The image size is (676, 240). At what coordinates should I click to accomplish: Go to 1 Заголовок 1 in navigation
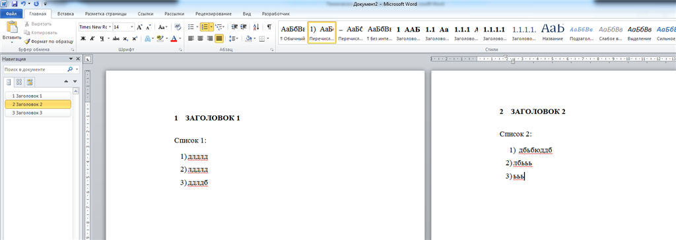pos(38,96)
